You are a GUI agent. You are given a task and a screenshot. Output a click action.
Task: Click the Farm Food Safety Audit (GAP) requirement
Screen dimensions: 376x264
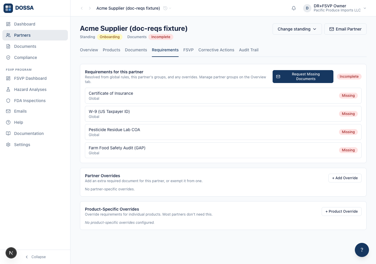click(223, 150)
